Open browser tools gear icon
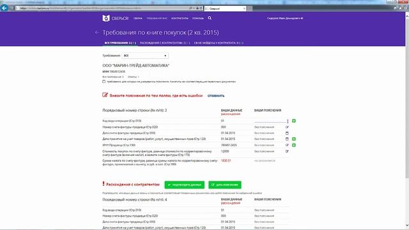This screenshot has height=230, width=409. [x=406, y=8]
